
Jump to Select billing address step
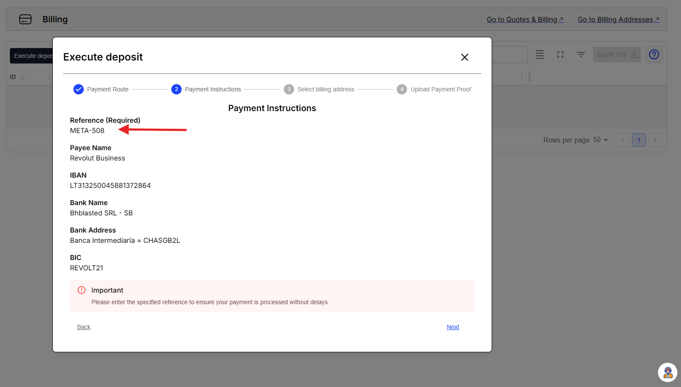coord(289,89)
